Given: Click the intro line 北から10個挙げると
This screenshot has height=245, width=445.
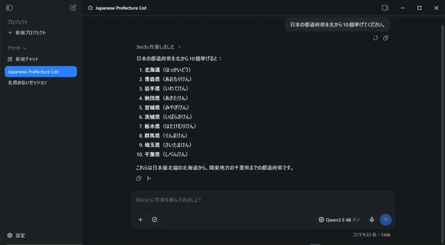Looking at the screenshot, I should 179,59.
